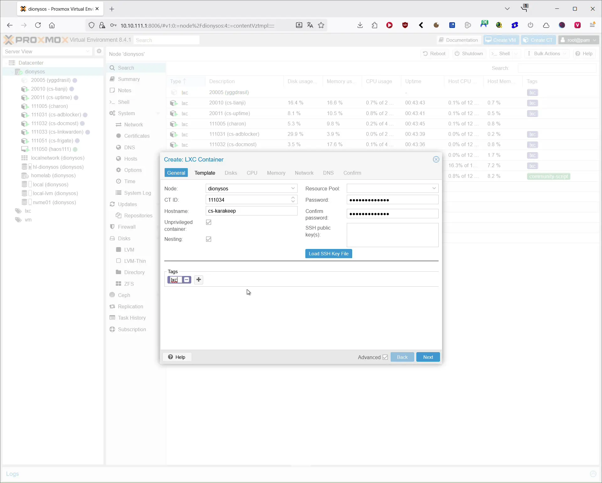This screenshot has width=602, height=483.
Task: Click the Server View settings gear icon
Action: pos(99,51)
